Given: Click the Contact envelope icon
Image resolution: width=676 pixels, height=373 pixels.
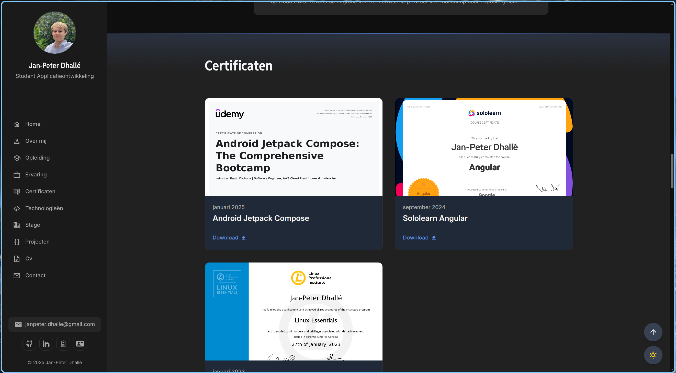Looking at the screenshot, I should (x=17, y=275).
